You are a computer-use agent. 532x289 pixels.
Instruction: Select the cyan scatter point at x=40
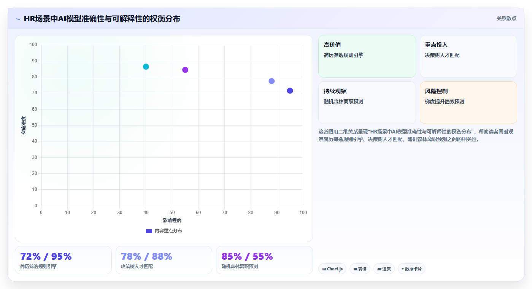(146, 67)
